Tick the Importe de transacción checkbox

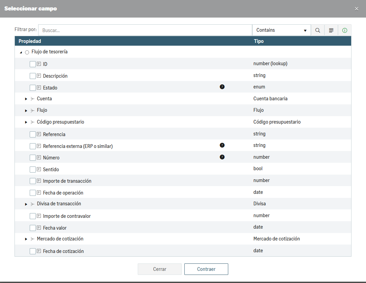pyautogui.click(x=33, y=181)
